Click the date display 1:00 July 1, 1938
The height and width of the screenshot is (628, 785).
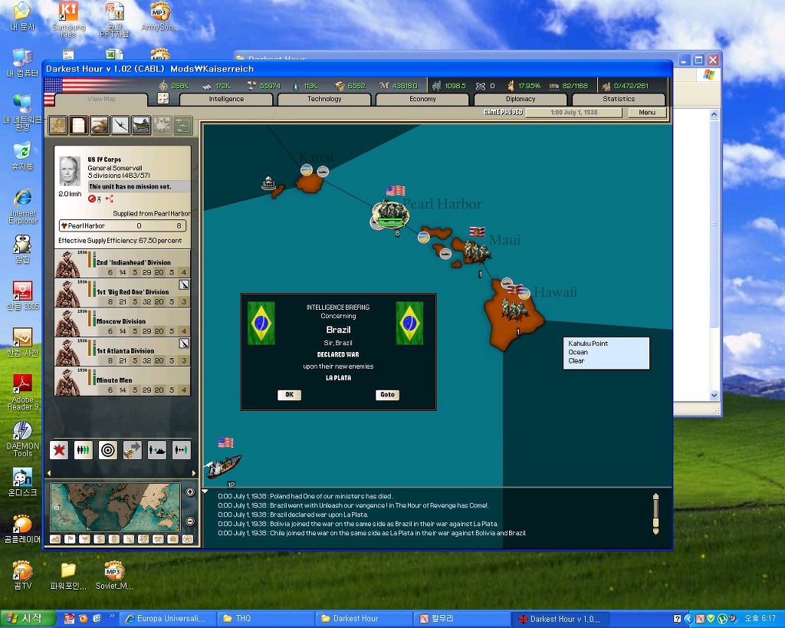click(x=573, y=112)
